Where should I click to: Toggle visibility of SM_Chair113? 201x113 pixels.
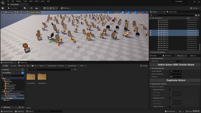151,33
